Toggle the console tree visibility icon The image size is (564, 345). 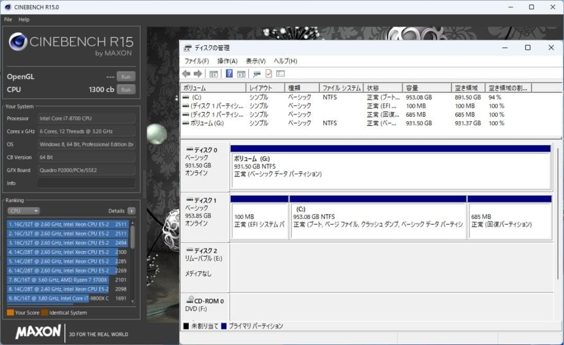[214, 74]
